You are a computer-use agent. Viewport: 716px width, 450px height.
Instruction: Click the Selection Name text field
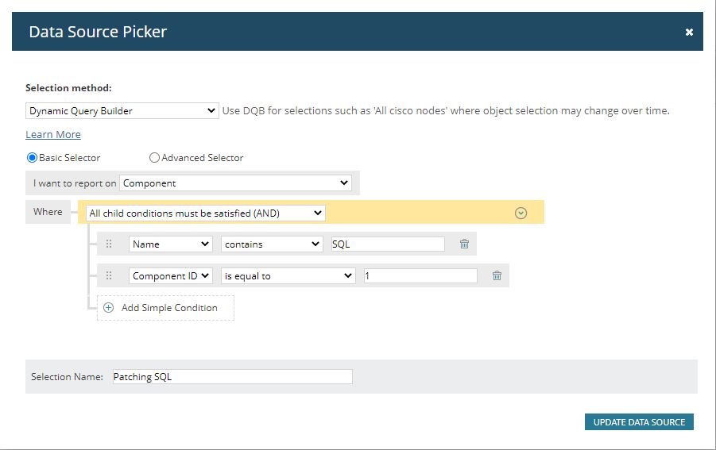point(231,377)
